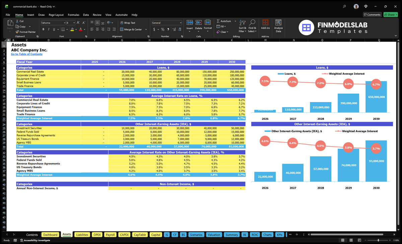This screenshot has height=244, width=402.
Task: Apply bold formatting with the B button
Action: pos(44,29)
